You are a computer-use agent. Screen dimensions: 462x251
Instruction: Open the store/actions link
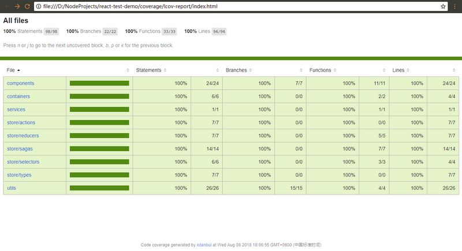point(21,122)
